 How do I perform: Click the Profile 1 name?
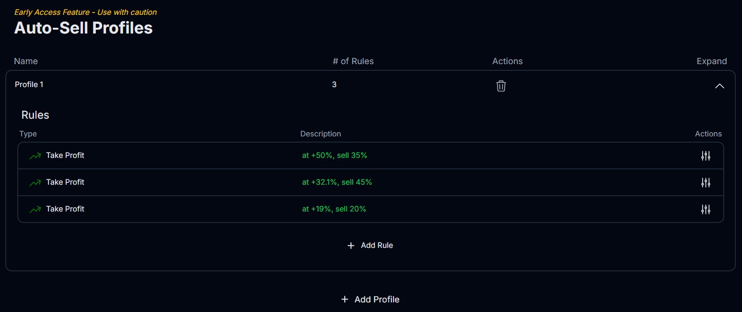click(29, 85)
